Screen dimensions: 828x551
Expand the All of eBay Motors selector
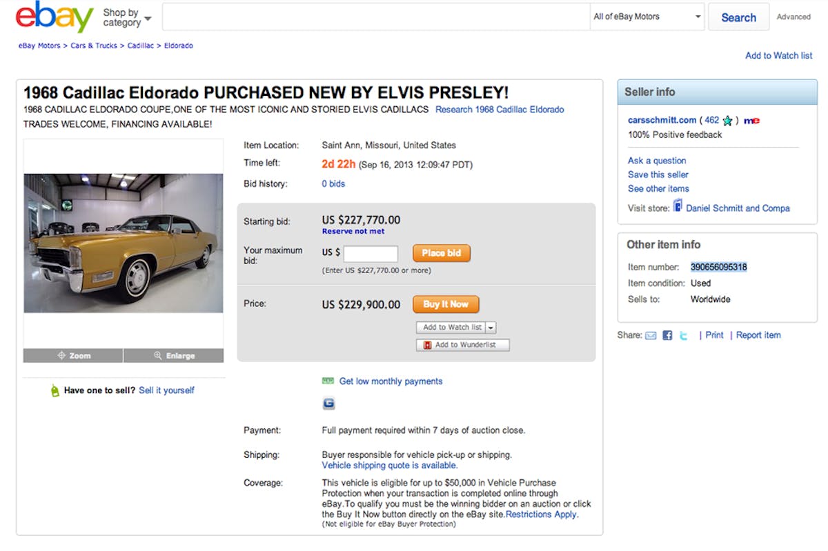click(647, 17)
